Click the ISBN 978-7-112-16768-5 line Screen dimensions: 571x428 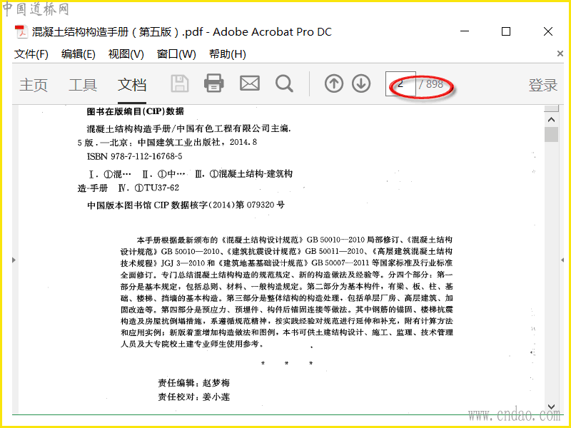134,156
